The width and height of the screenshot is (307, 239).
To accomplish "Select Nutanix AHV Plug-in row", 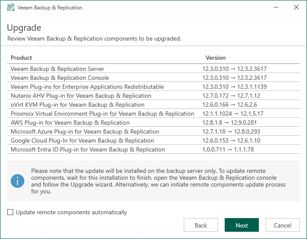I will (81, 96).
